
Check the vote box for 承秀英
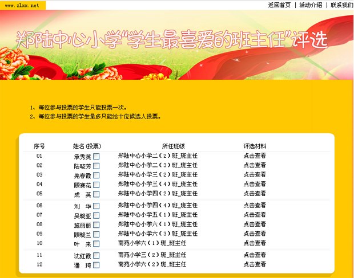point(96,156)
